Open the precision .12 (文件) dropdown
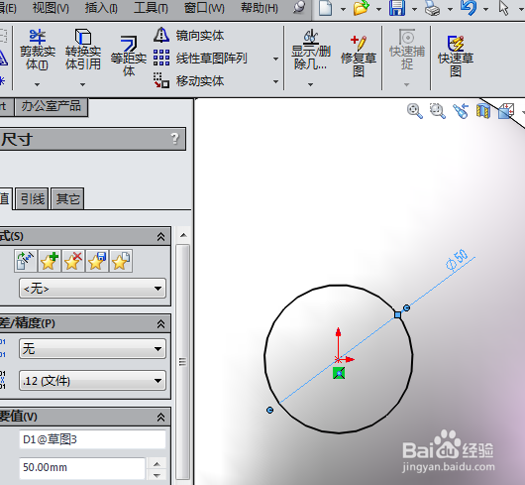 point(92,381)
